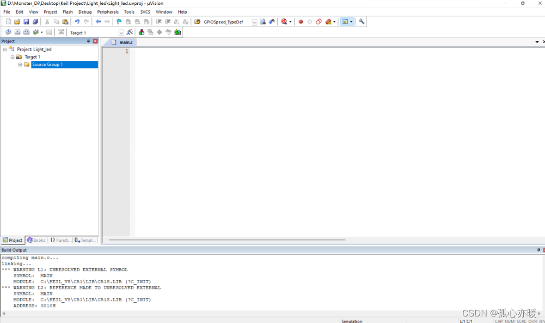Click the Paste clipboard icon
Image resolution: width=545 pixels, height=323 pixels.
coord(65,22)
